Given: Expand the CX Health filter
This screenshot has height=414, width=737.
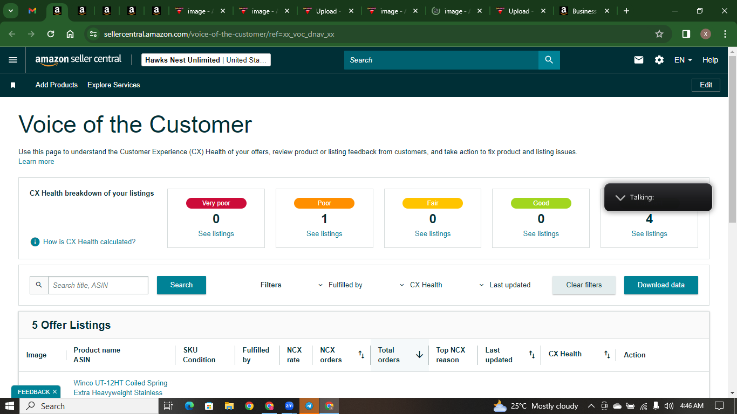Looking at the screenshot, I should [421, 285].
